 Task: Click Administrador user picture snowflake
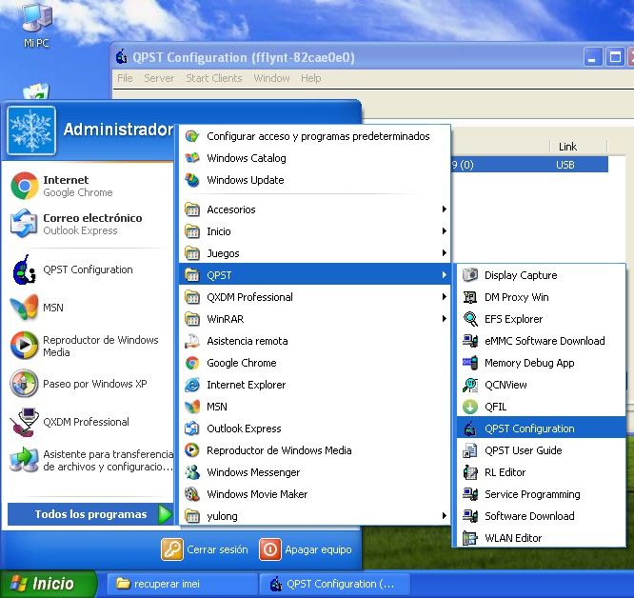[31, 130]
